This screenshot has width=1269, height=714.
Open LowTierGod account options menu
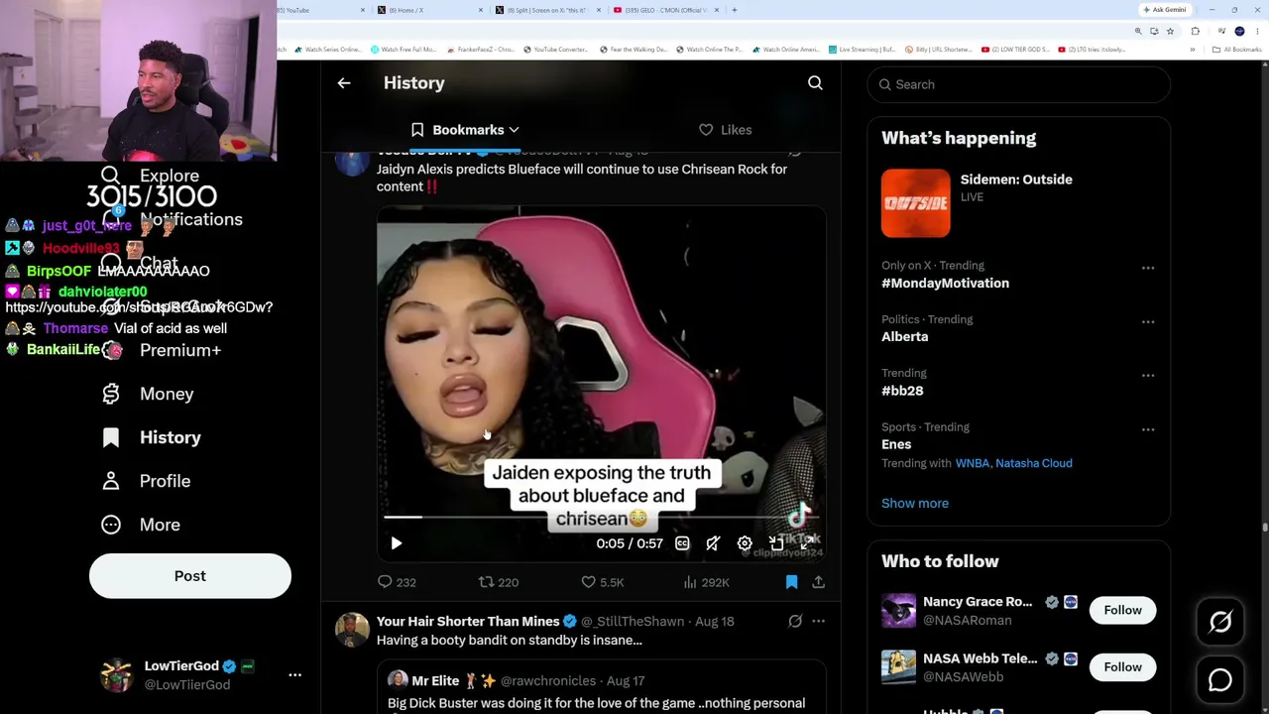coord(294,674)
